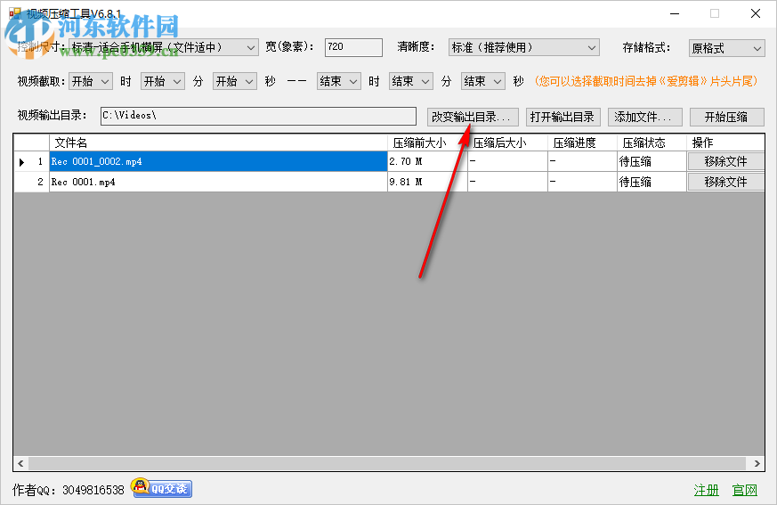Remove file Rec 0001.mp4 with 移除文件
The image size is (777, 505).
click(x=726, y=182)
